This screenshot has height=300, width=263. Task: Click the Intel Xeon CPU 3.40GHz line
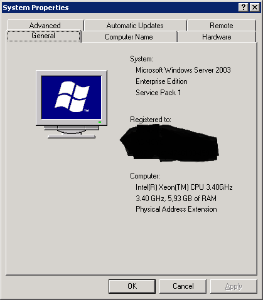point(184,187)
